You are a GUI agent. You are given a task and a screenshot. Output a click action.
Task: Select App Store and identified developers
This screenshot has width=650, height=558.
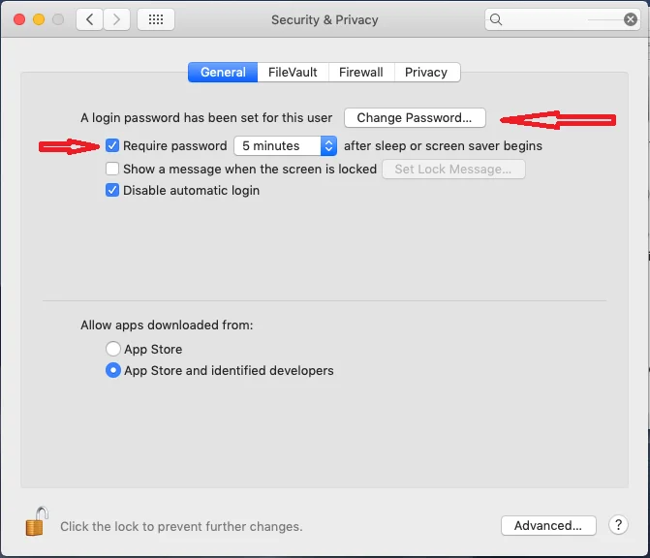[113, 371]
